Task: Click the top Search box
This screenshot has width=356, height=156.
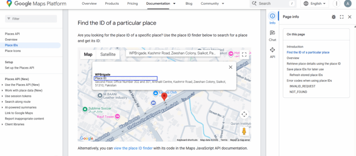Action: pyautogui.click(x=273, y=3)
